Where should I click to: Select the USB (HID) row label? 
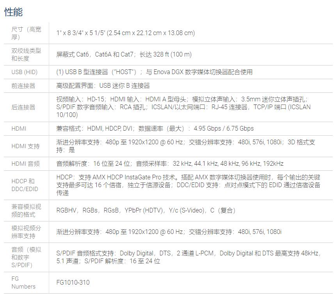(25, 72)
